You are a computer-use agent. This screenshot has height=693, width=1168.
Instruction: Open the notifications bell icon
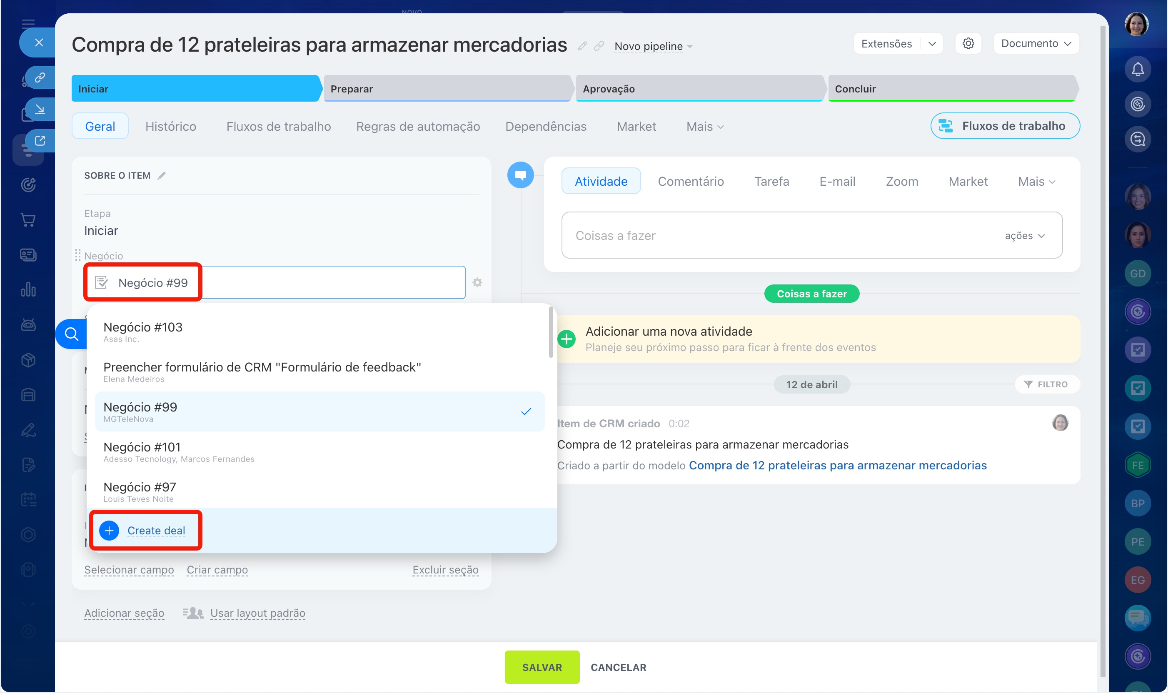(1137, 70)
